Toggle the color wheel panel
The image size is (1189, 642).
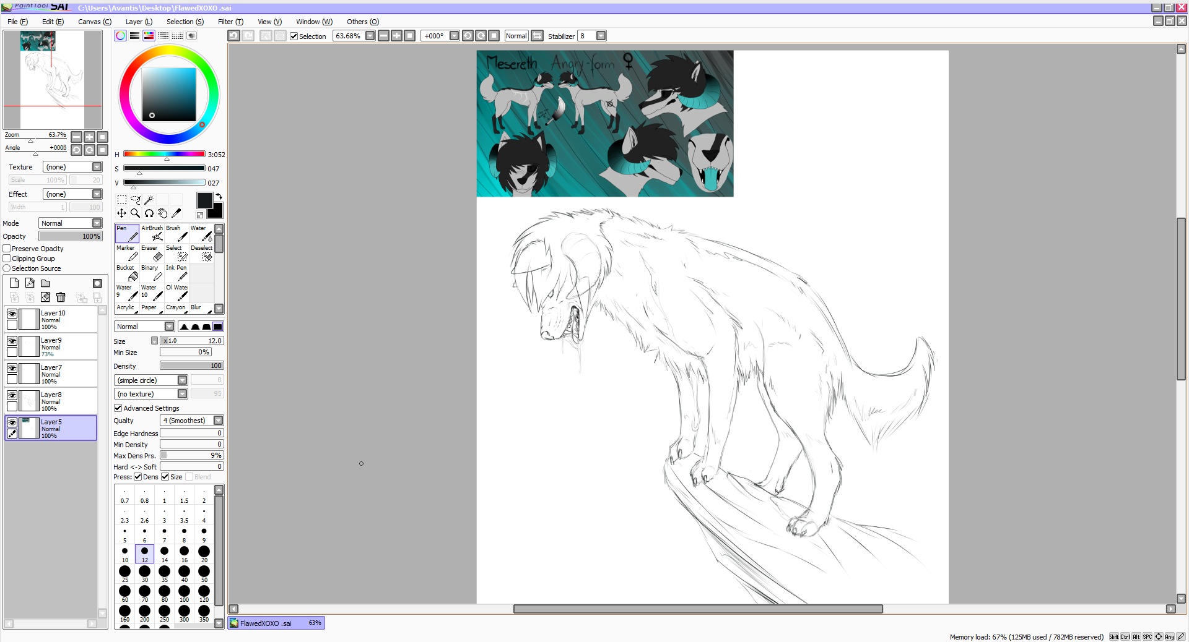coord(121,36)
